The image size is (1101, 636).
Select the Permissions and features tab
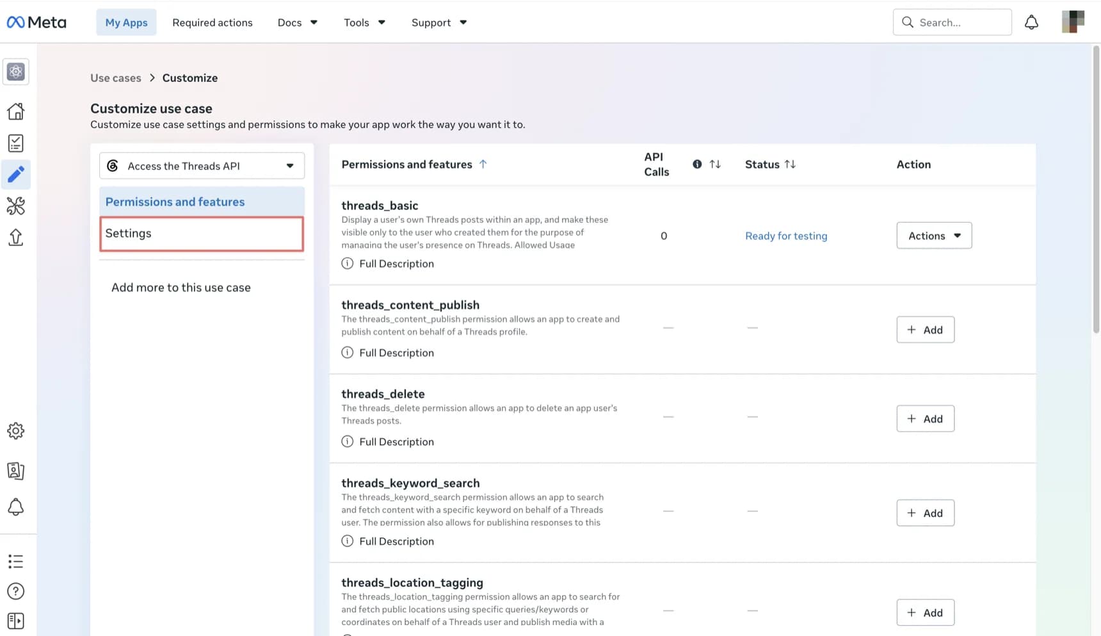click(202, 202)
